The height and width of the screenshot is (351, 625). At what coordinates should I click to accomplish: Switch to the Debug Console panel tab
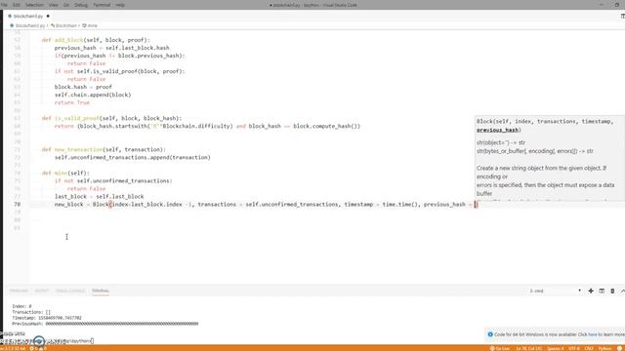[70, 291]
